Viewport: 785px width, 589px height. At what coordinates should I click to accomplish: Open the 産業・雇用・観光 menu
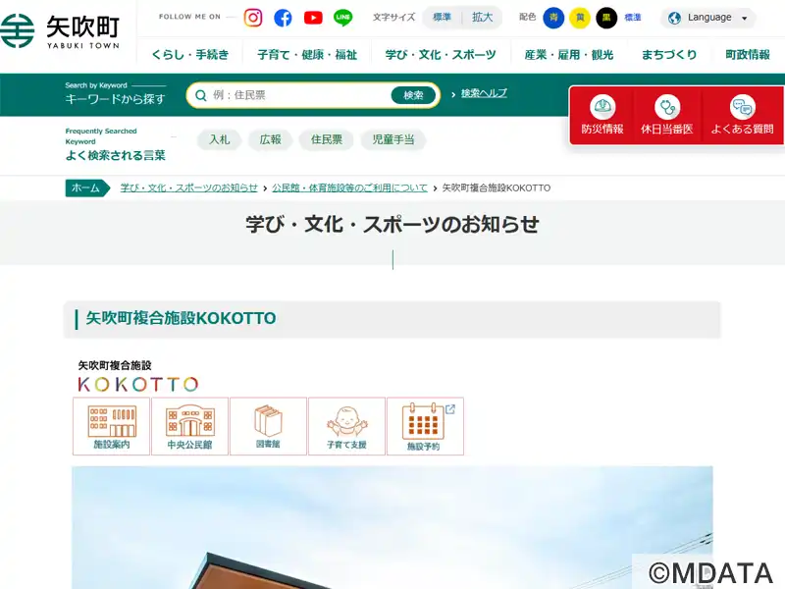click(569, 55)
